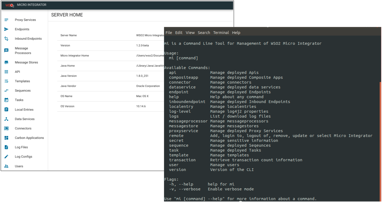Viewport: 382px width, 202px height.
Task: Click the log-level command in terminal
Action: pyautogui.click(x=180, y=111)
